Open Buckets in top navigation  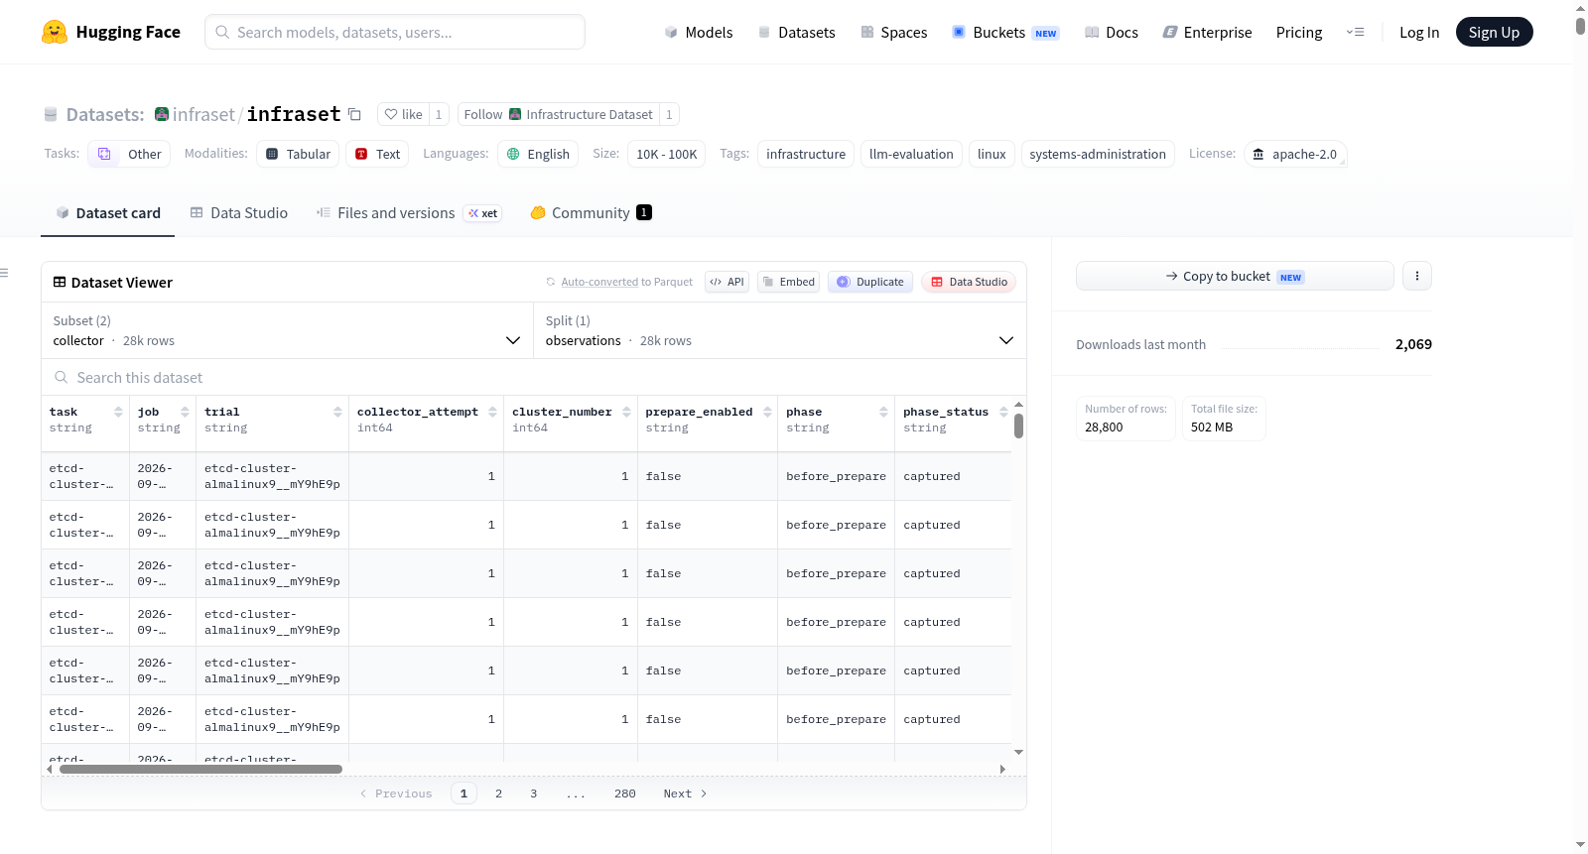click(1005, 32)
